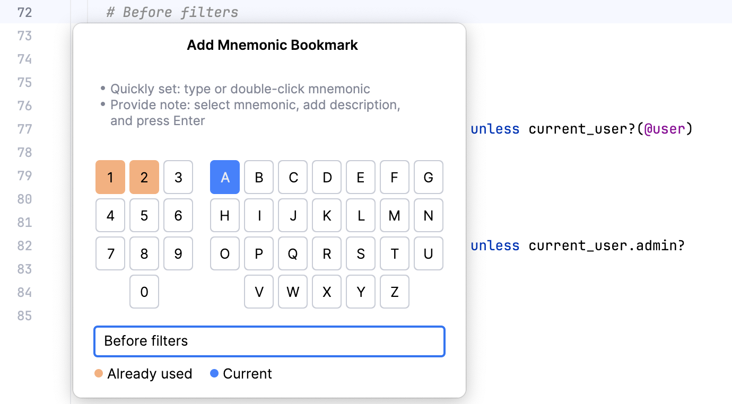Select mnemonic letter B
Screen dimensions: 732x404
point(259,177)
